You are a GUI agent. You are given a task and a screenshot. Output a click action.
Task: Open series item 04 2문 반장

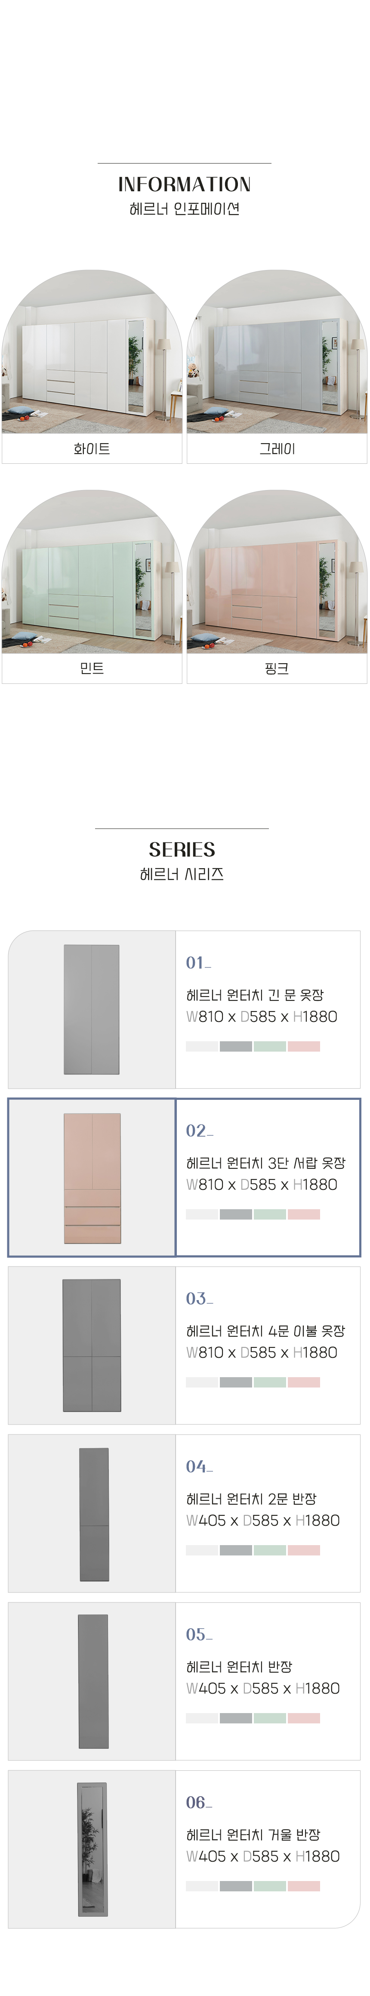click(x=184, y=1513)
